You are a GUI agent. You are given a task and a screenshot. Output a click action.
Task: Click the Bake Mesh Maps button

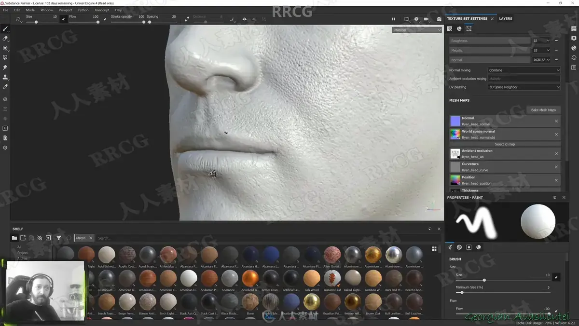543,110
